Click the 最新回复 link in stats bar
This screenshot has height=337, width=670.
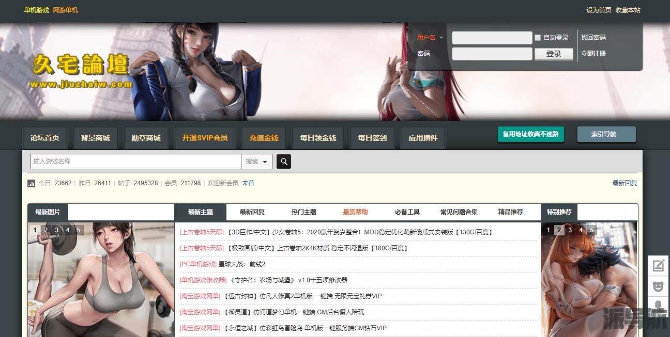click(x=625, y=183)
